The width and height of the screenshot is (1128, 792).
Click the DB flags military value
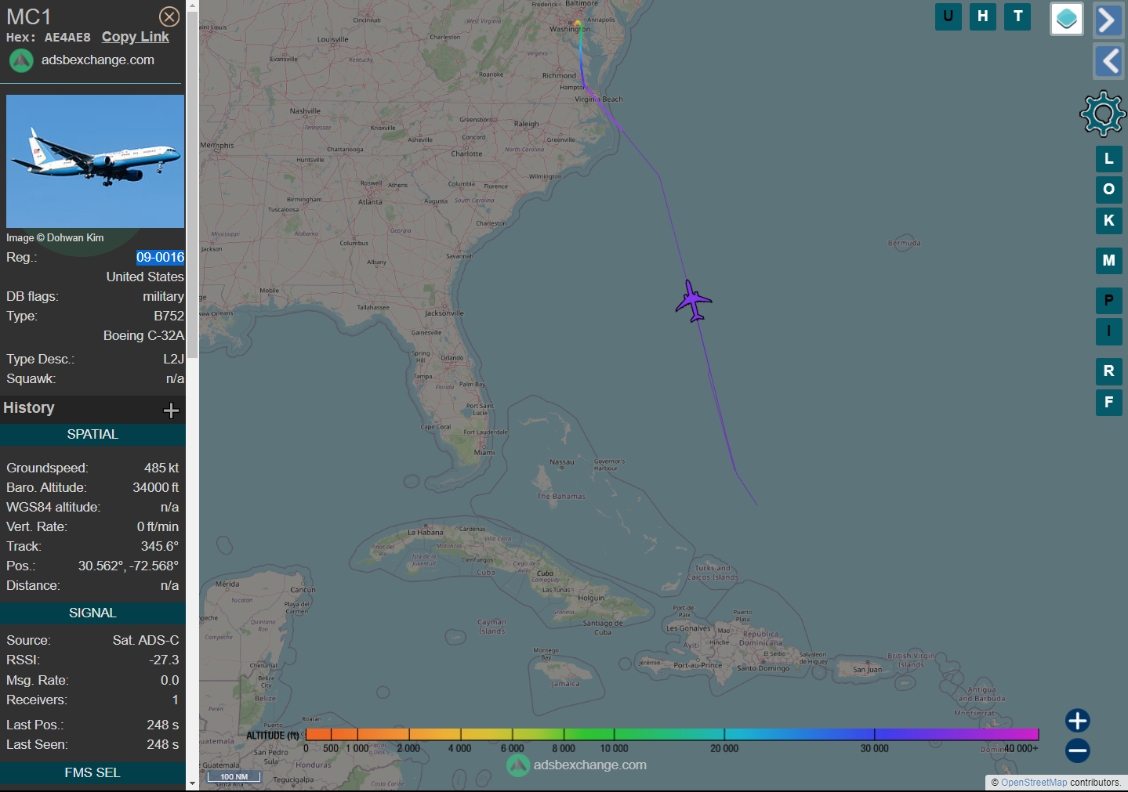(163, 296)
